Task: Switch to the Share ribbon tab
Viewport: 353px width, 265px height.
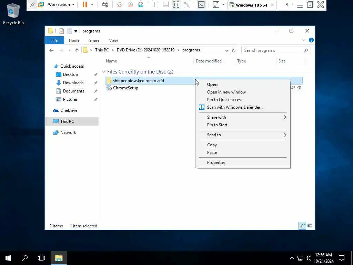Action: 94,40
